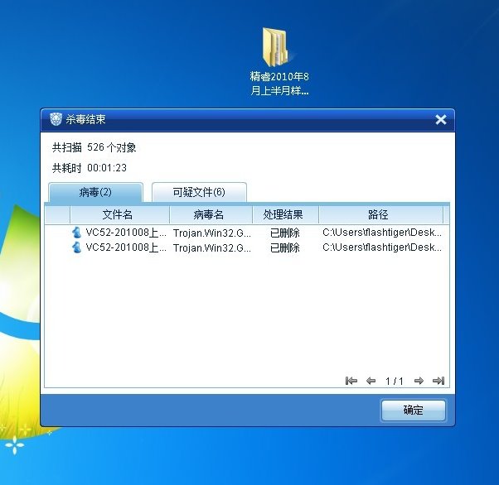Select first row file name VC52-201008上...
The image size is (499, 485).
click(x=126, y=233)
